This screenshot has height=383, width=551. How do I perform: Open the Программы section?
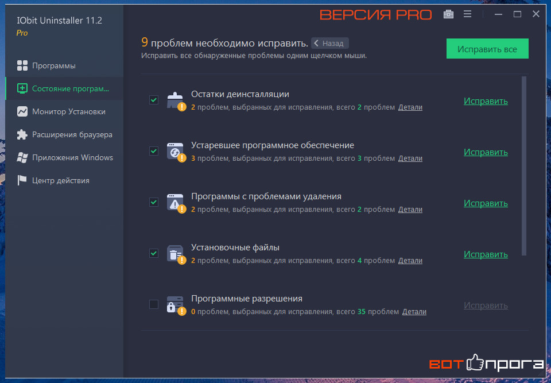click(64, 66)
